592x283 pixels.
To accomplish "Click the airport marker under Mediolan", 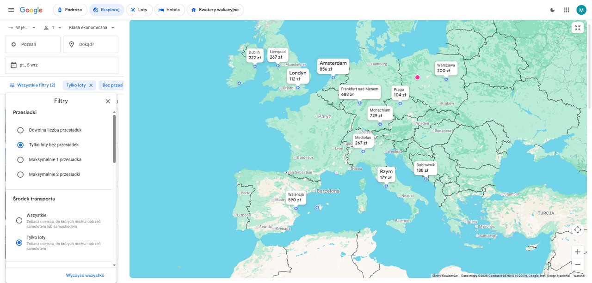I will click(363, 151).
